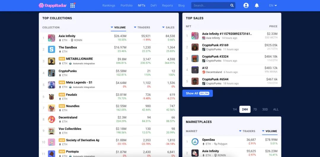Select the 7D time range

[x=255, y=110]
